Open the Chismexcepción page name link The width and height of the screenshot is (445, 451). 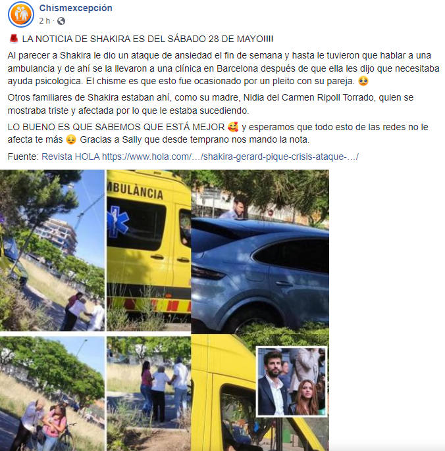tap(76, 8)
